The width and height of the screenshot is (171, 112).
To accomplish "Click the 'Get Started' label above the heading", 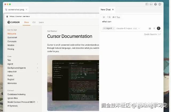I will [52, 31].
